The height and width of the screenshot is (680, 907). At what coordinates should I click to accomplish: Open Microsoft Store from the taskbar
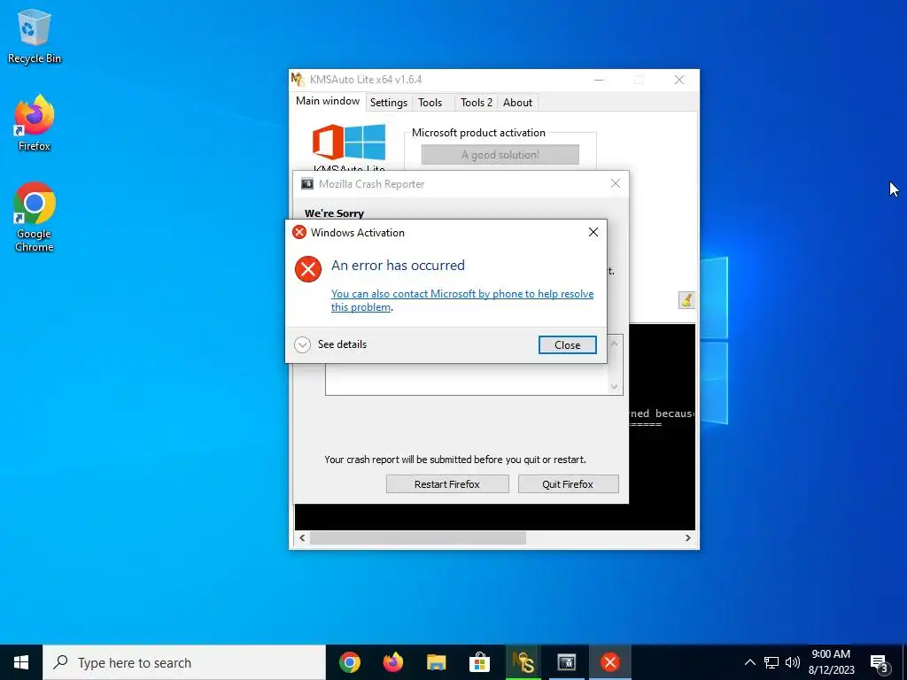(479, 662)
